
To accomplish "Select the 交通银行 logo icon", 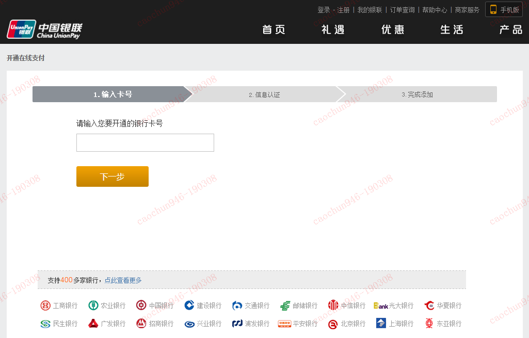I will tap(237, 305).
